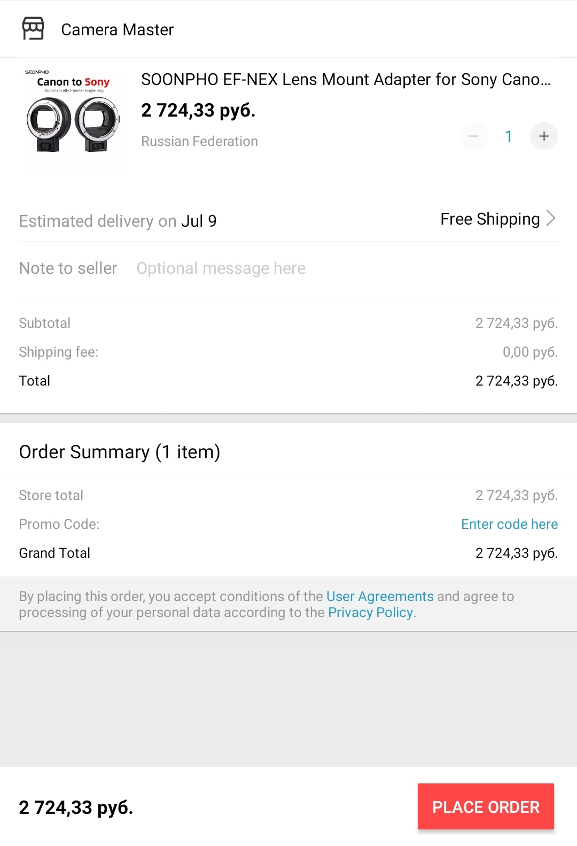Open the Camera Master store name
This screenshot has width=577, height=846.
[x=118, y=30]
